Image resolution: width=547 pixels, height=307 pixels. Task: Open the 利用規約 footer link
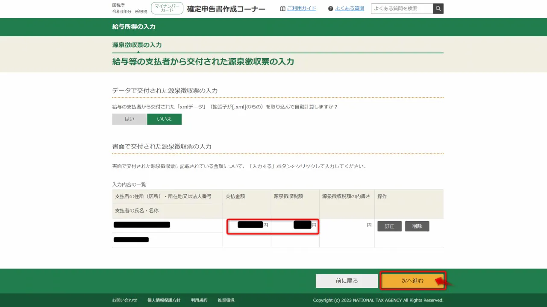(199, 300)
